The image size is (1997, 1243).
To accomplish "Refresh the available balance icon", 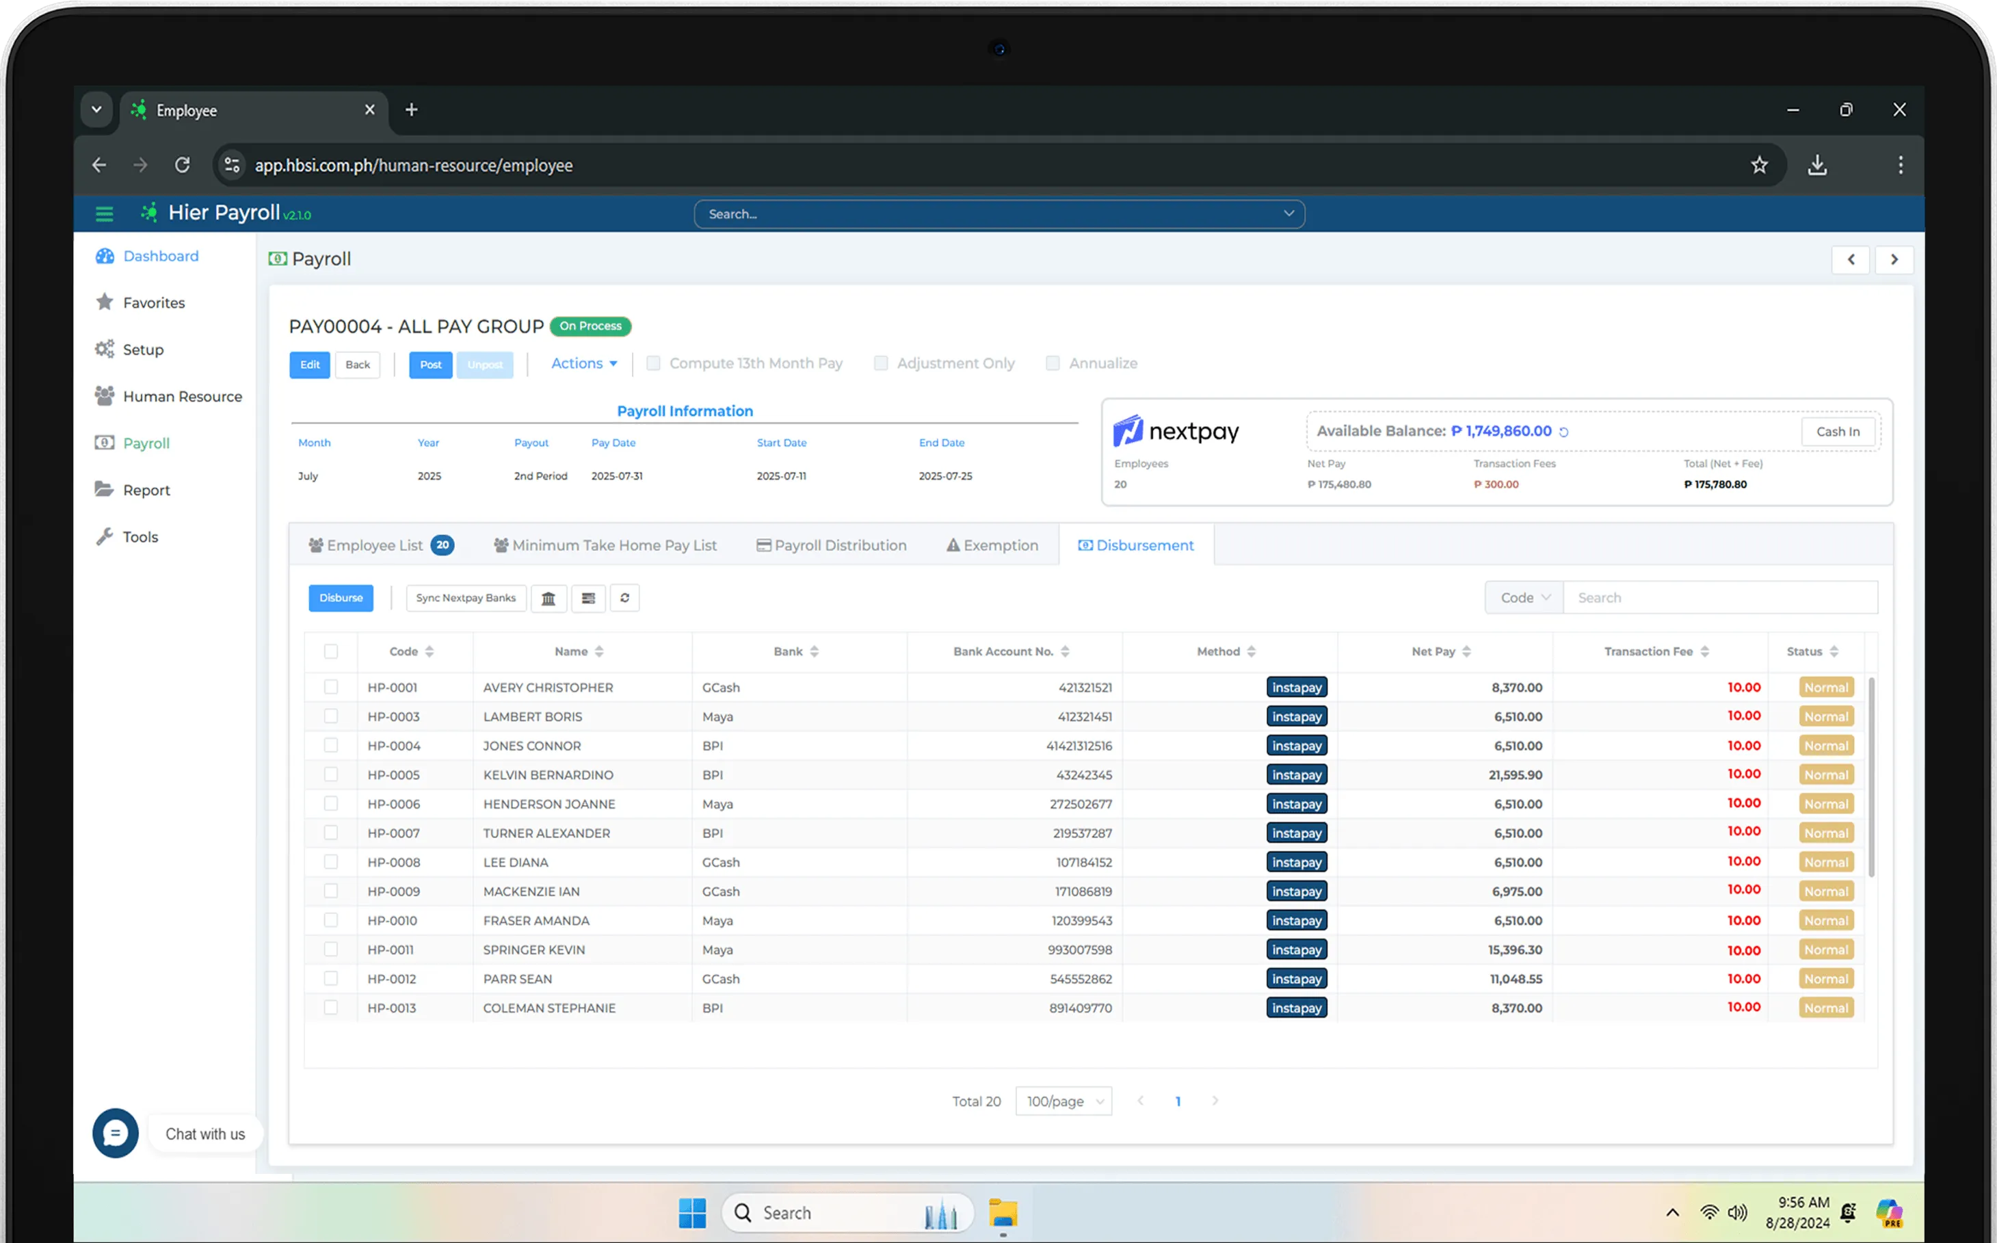I will coord(1563,432).
